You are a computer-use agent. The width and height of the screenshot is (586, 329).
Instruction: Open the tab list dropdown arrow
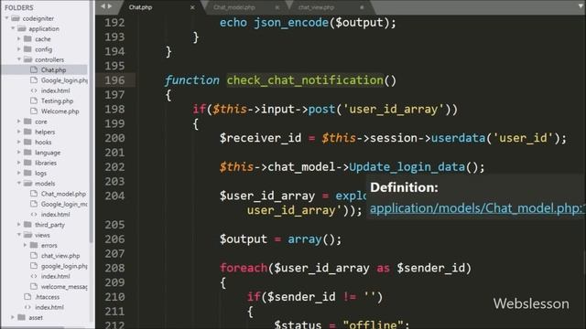tap(581, 6)
